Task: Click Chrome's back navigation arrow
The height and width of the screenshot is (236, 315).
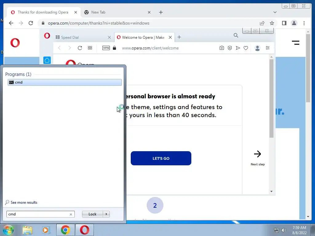Action: (x=11, y=23)
